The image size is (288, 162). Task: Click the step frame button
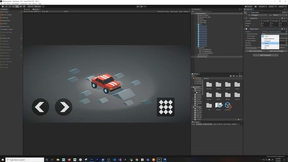(x=145, y=6)
